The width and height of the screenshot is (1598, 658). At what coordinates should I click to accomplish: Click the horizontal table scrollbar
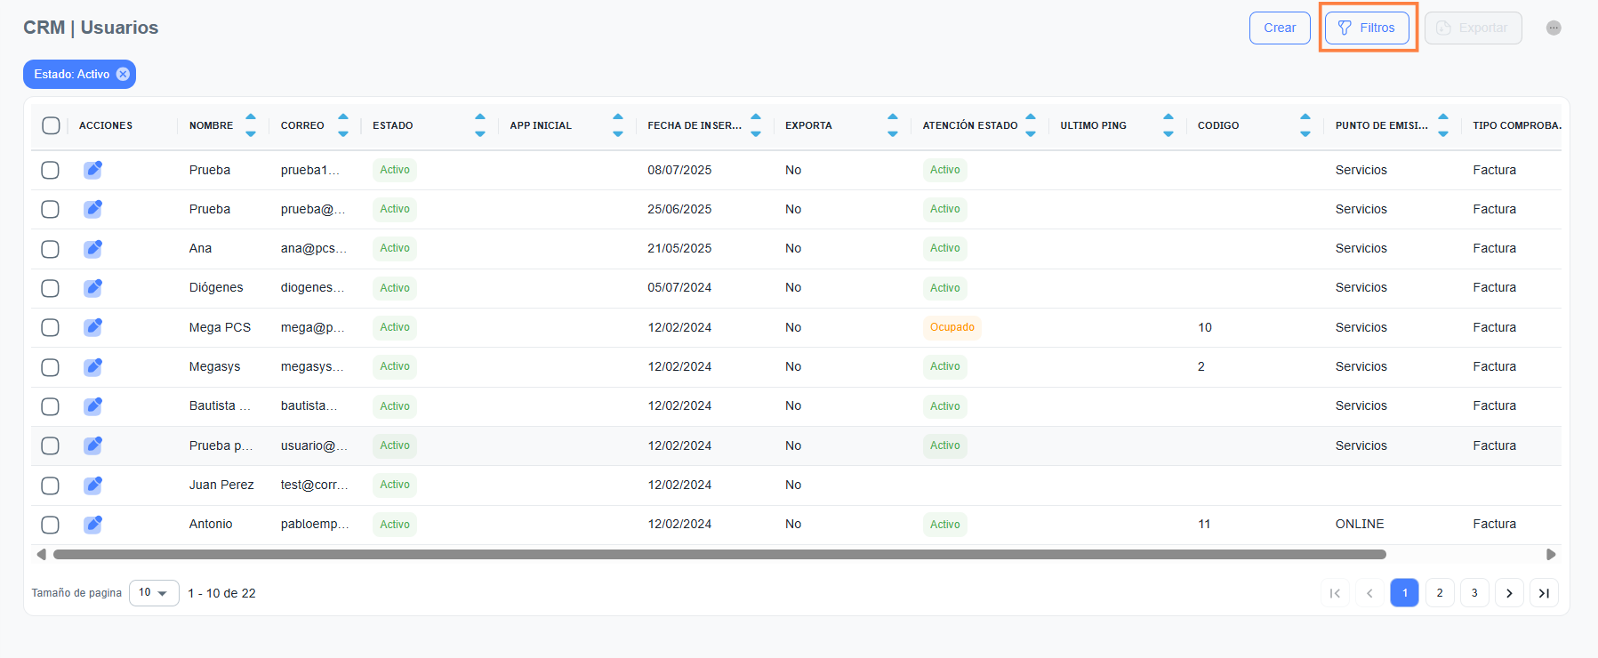[719, 555]
